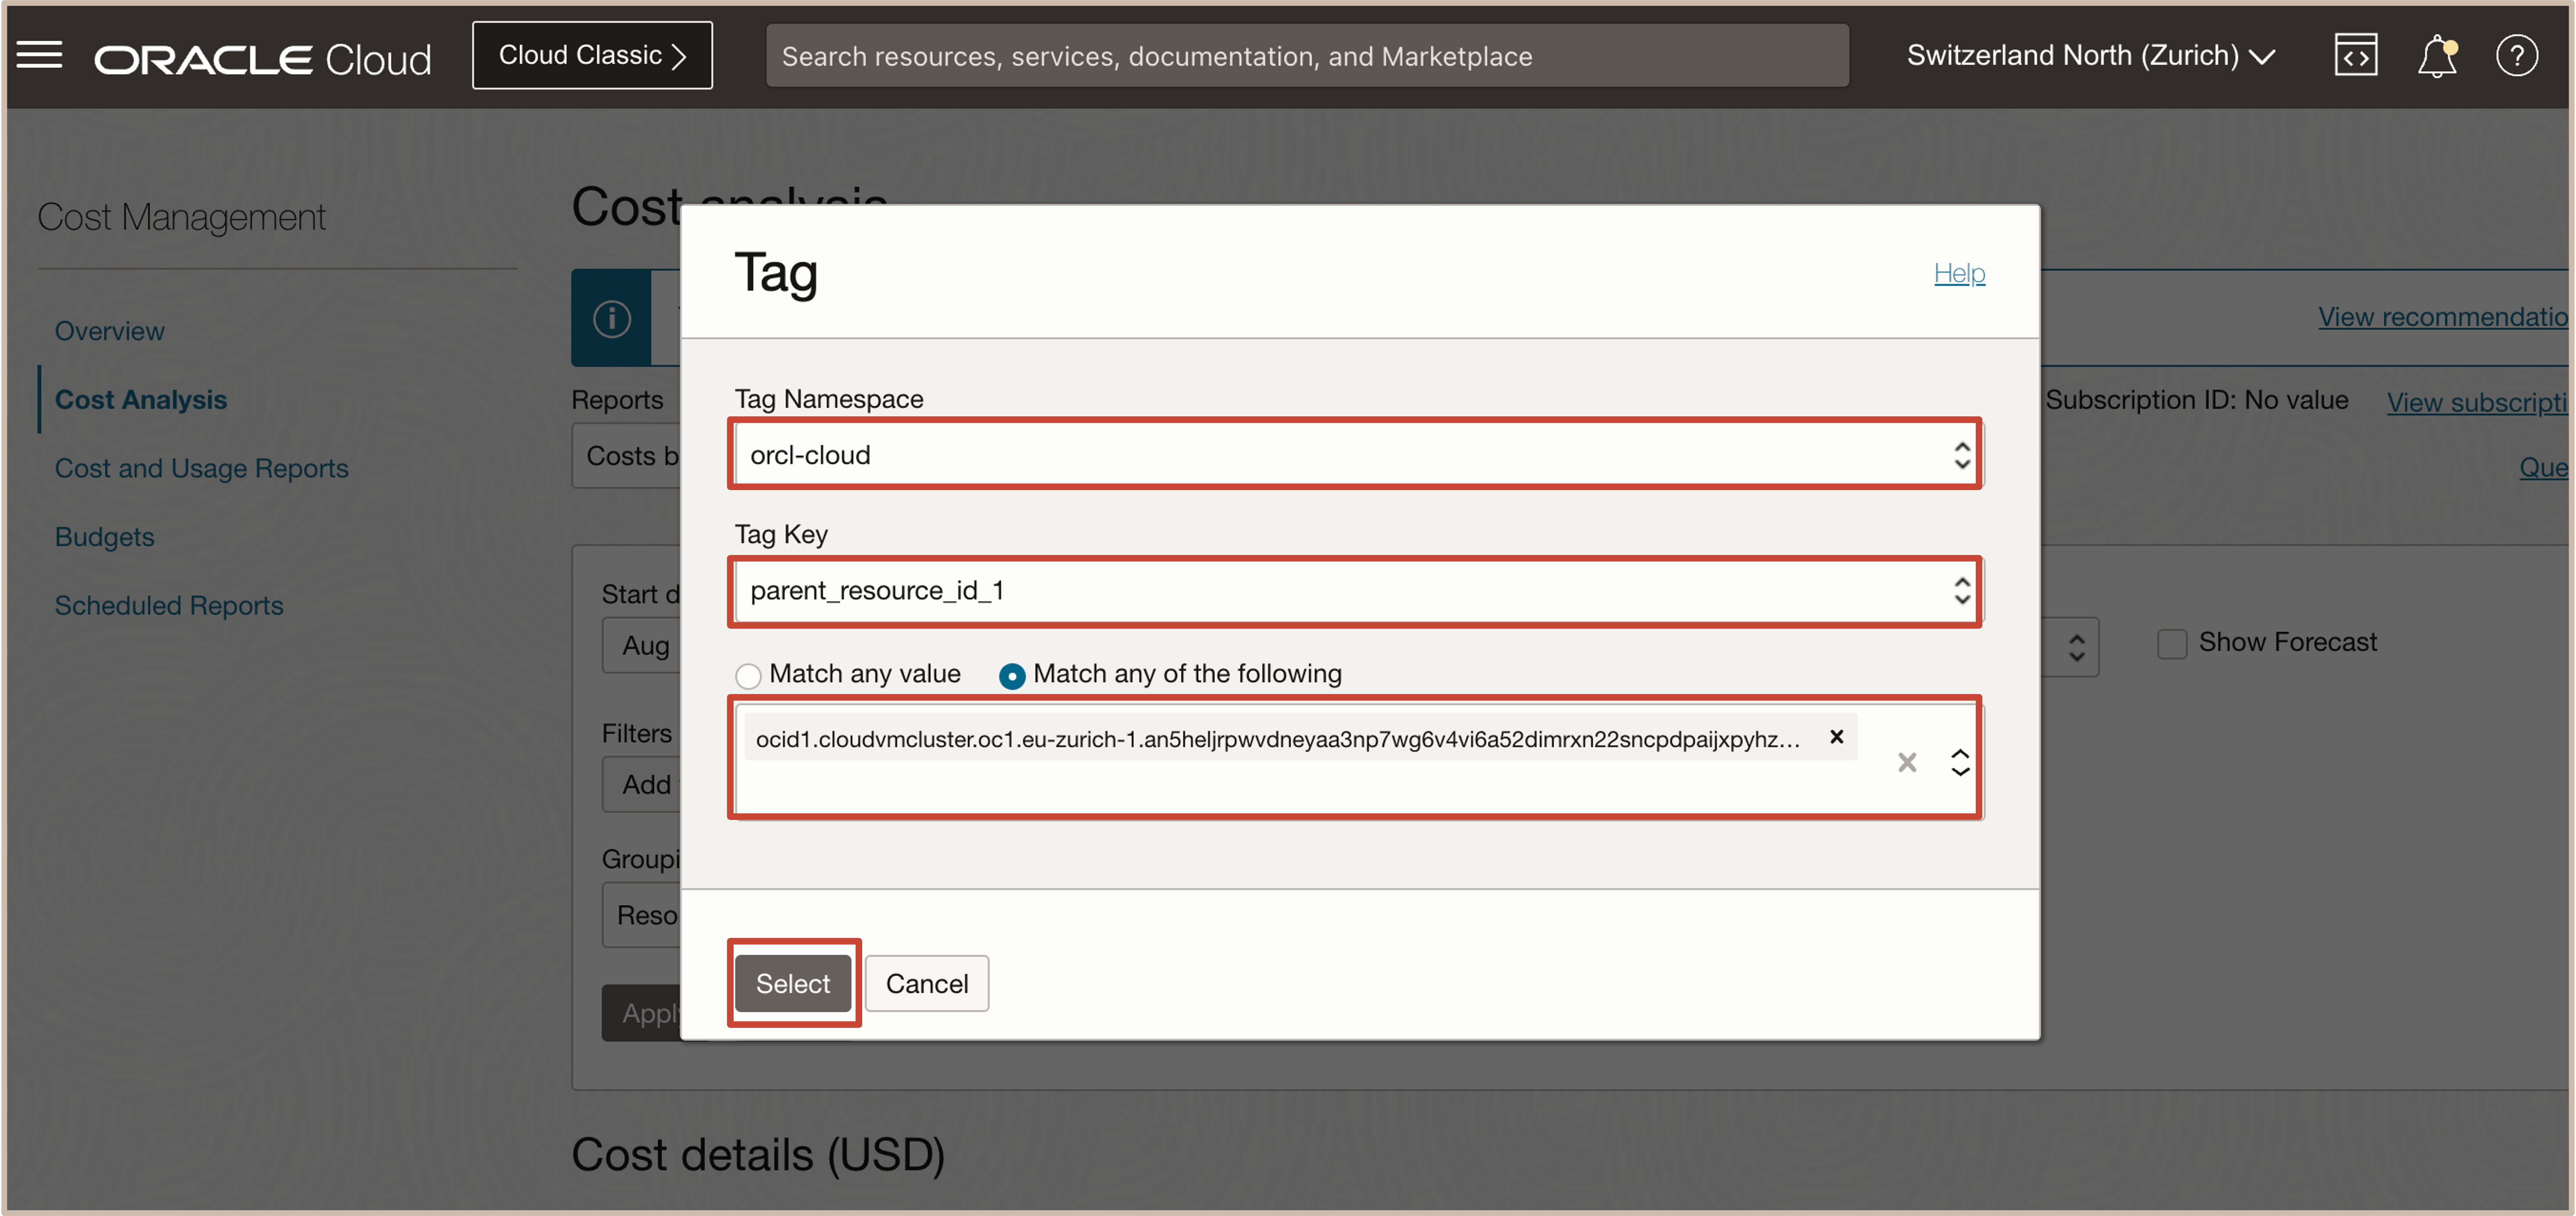Click the Oracle Cloud logo

263,59
